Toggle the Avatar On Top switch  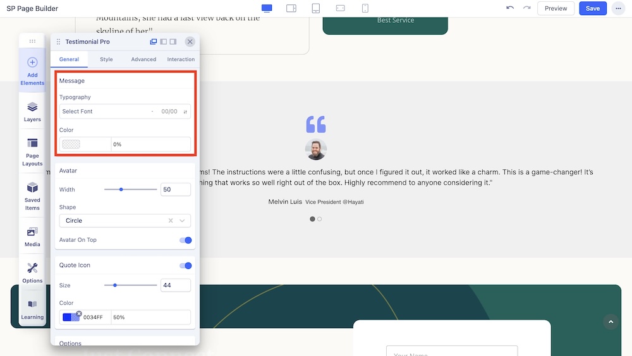[x=185, y=240]
